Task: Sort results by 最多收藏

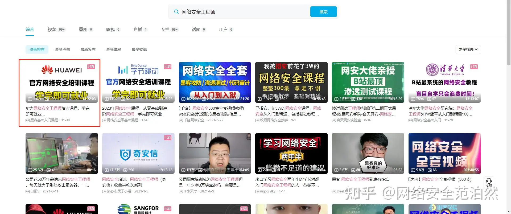Action: pyautogui.click(x=139, y=50)
